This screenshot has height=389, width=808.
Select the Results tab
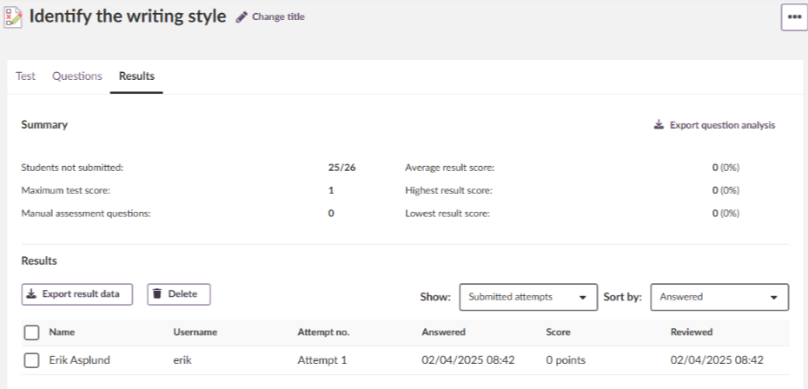pyautogui.click(x=136, y=76)
